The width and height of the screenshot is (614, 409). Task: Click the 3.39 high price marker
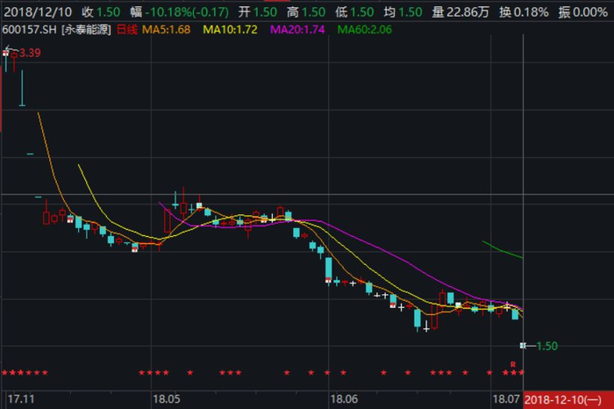coord(30,53)
